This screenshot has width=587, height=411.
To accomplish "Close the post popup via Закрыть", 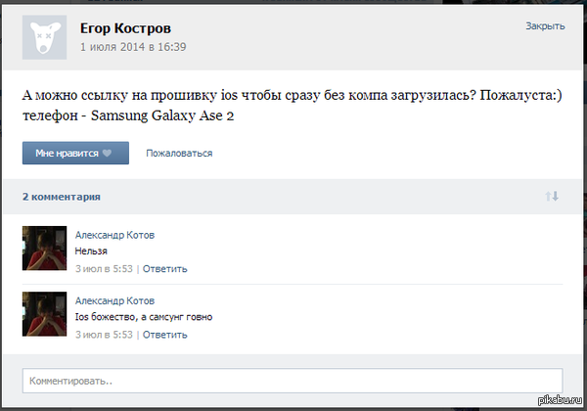I will click(x=544, y=26).
